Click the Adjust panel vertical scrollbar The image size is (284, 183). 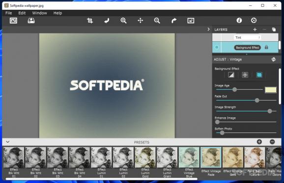pos(280,86)
